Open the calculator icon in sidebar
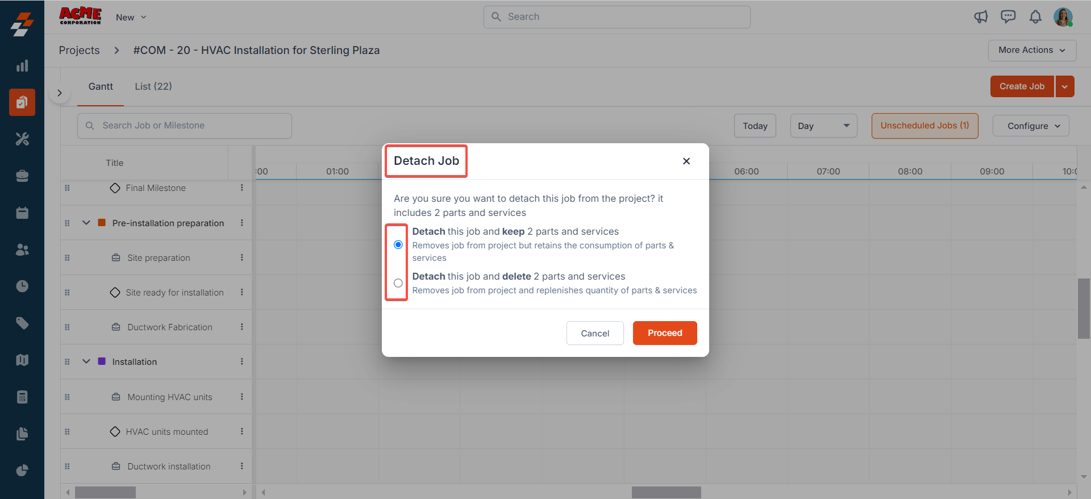1091x499 pixels. pos(22,397)
